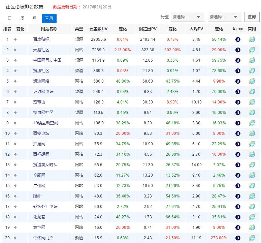Screen dimensions: 262x243
Task: Click the Alexa column header
Action: click(x=238, y=29)
